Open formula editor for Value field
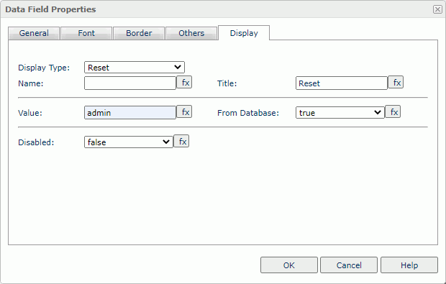446x284 pixels. pyautogui.click(x=184, y=111)
